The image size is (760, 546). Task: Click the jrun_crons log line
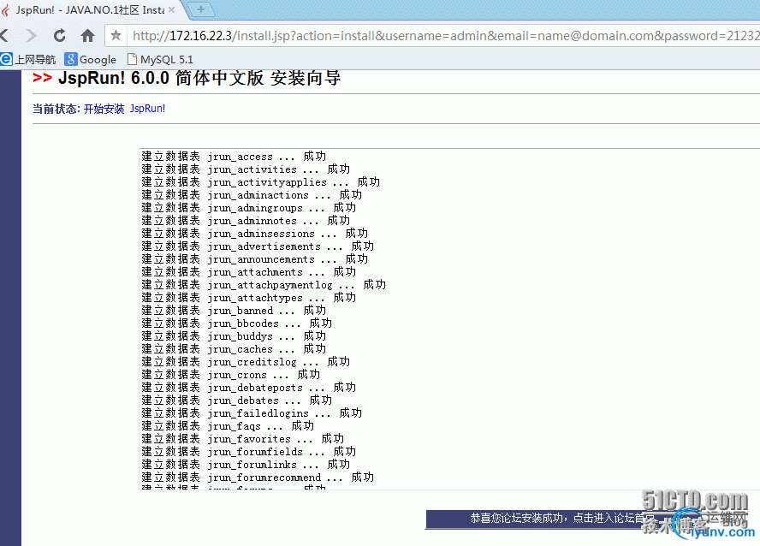coord(231,375)
